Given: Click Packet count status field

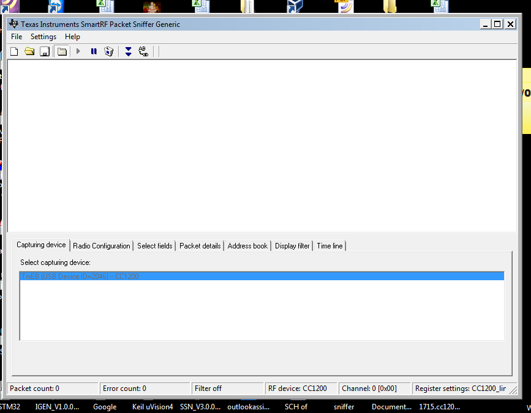Looking at the screenshot, I should click(53, 389).
